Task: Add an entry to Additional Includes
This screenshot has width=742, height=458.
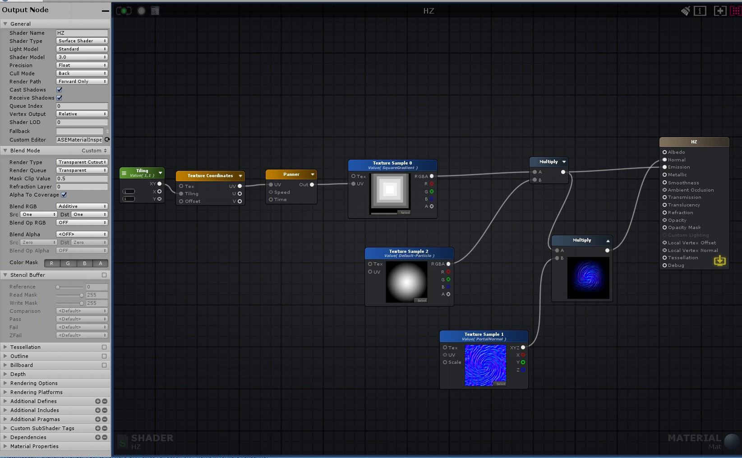Action: tap(97, 410)
